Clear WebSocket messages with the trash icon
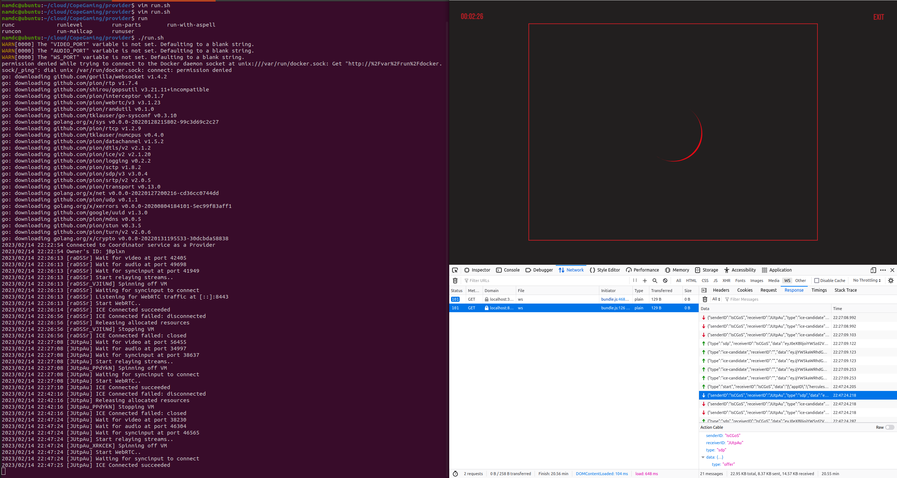 coord(705,299)
